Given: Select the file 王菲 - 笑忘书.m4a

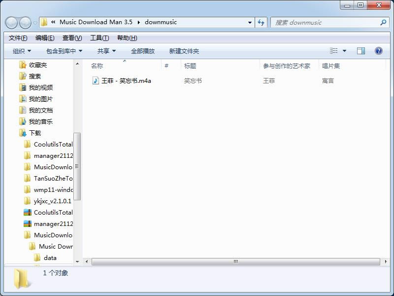Looking at the screenshot, I should [x=126, y=81].
